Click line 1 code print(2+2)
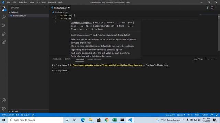Image resolution: width=220 pixels, height=123 pixels. 66,15
